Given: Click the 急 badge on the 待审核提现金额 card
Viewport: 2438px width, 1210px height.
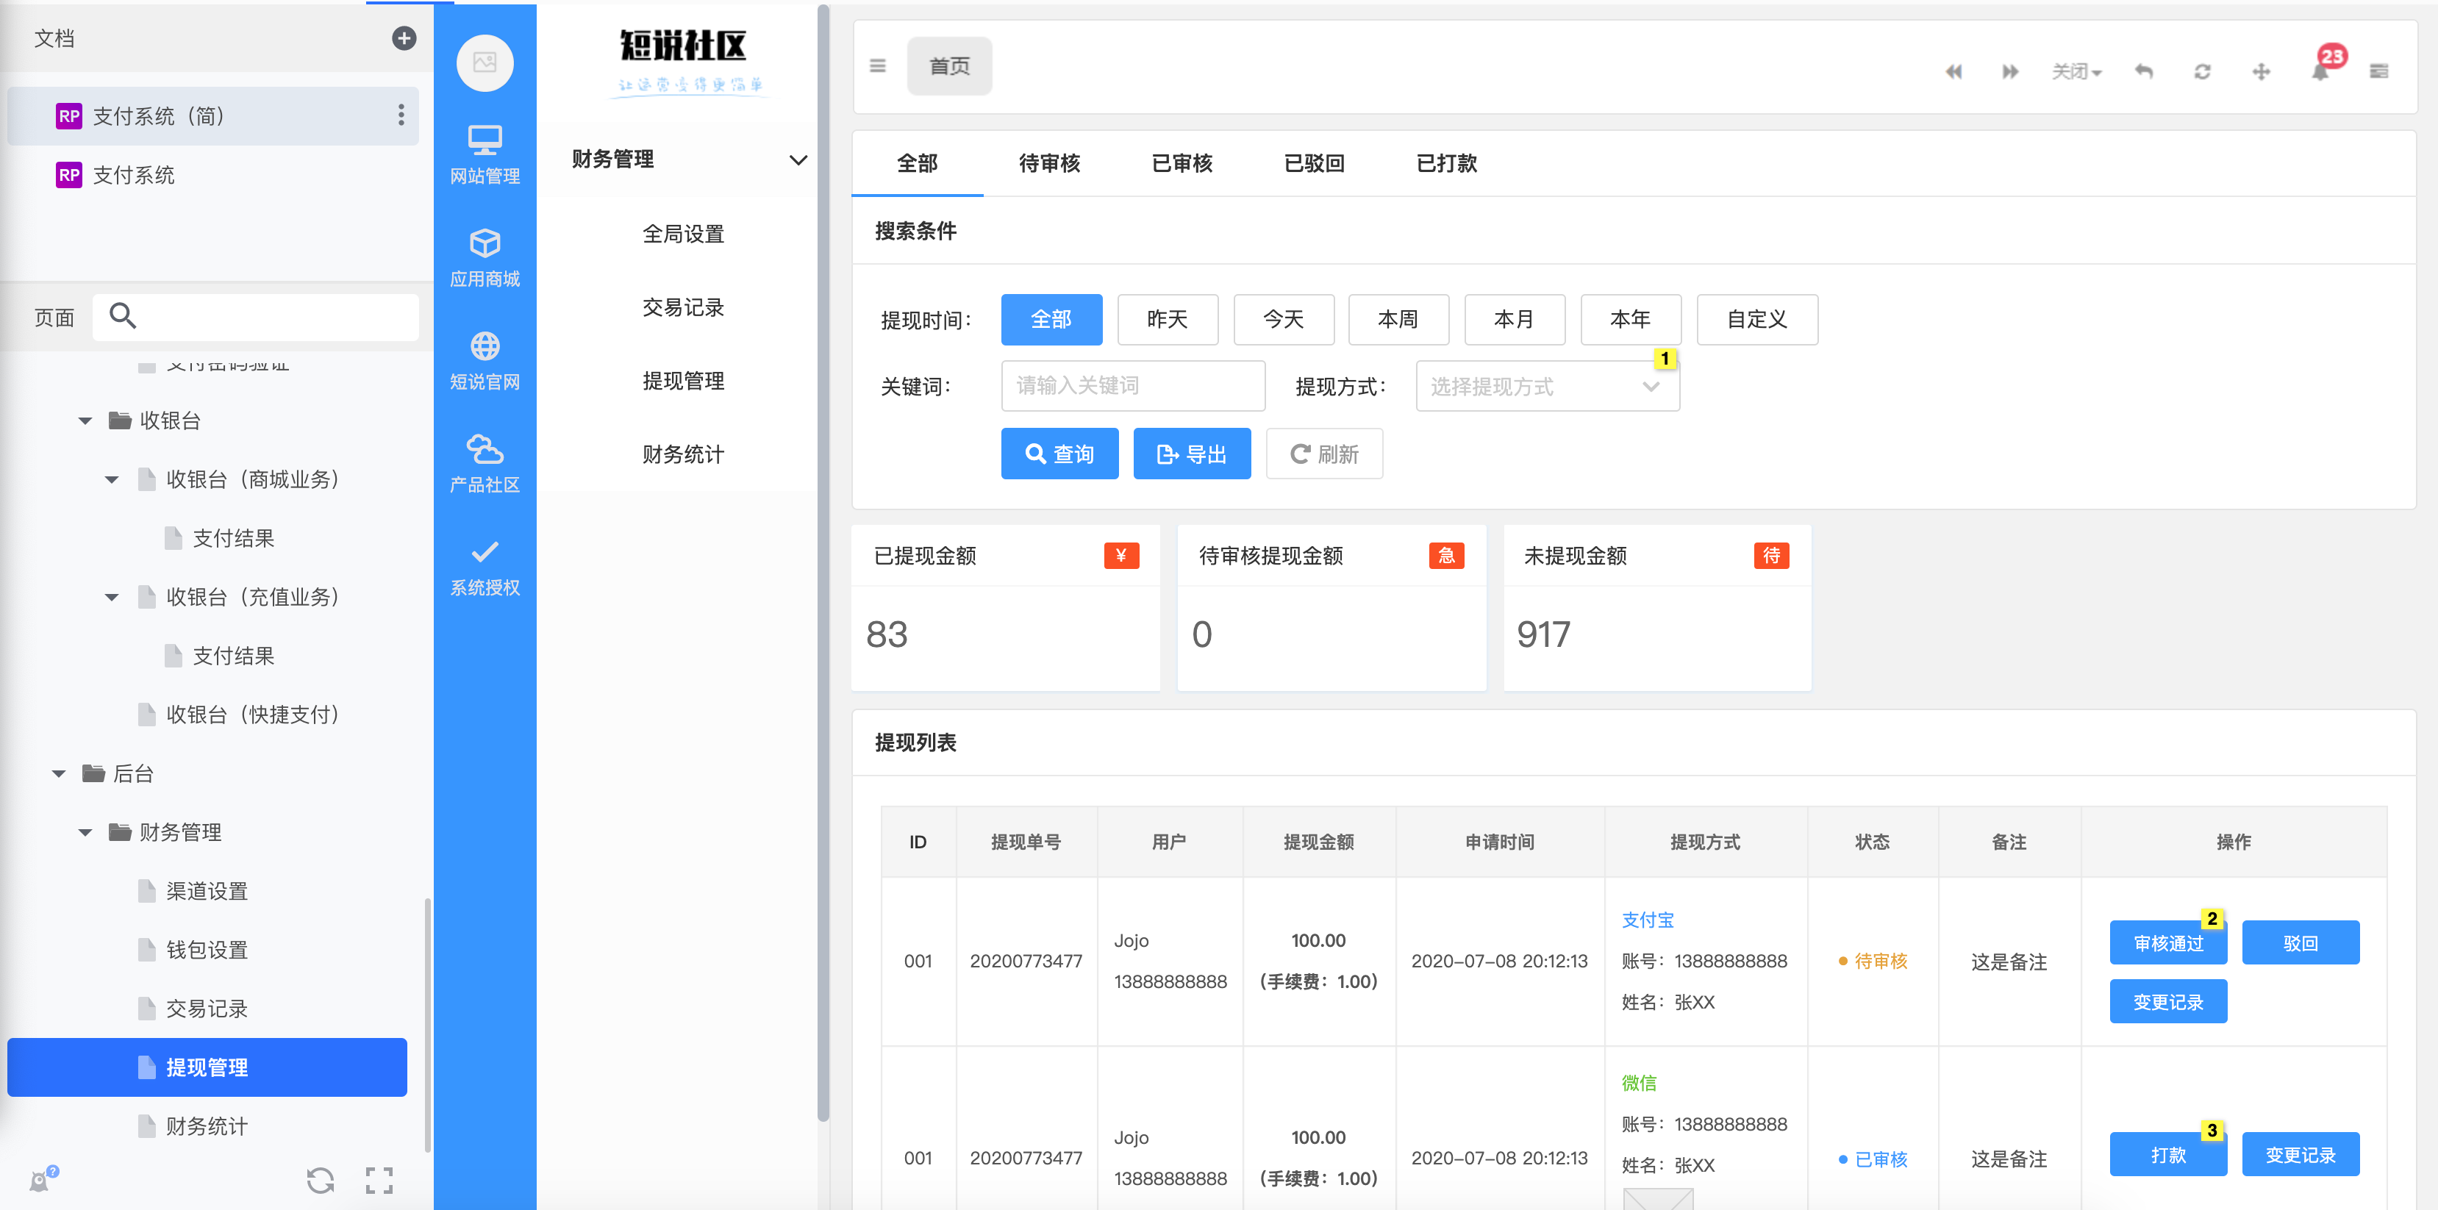Looking at the screenshot, I should pos(1446,555).
